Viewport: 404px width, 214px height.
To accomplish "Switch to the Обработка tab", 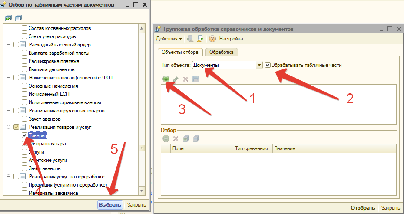I will pos(222,52).
